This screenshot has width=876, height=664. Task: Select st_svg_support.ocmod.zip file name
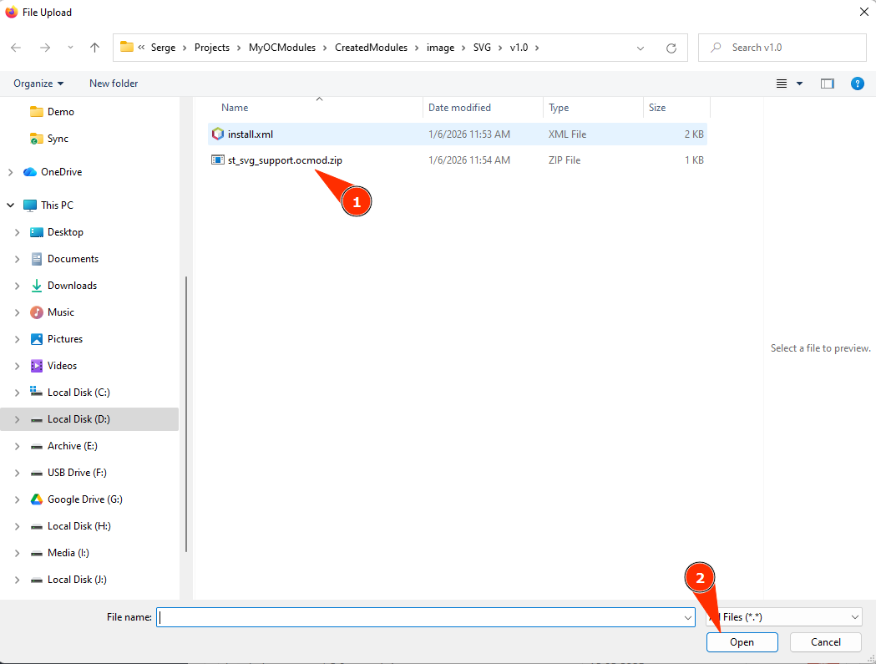pos(285,160)
